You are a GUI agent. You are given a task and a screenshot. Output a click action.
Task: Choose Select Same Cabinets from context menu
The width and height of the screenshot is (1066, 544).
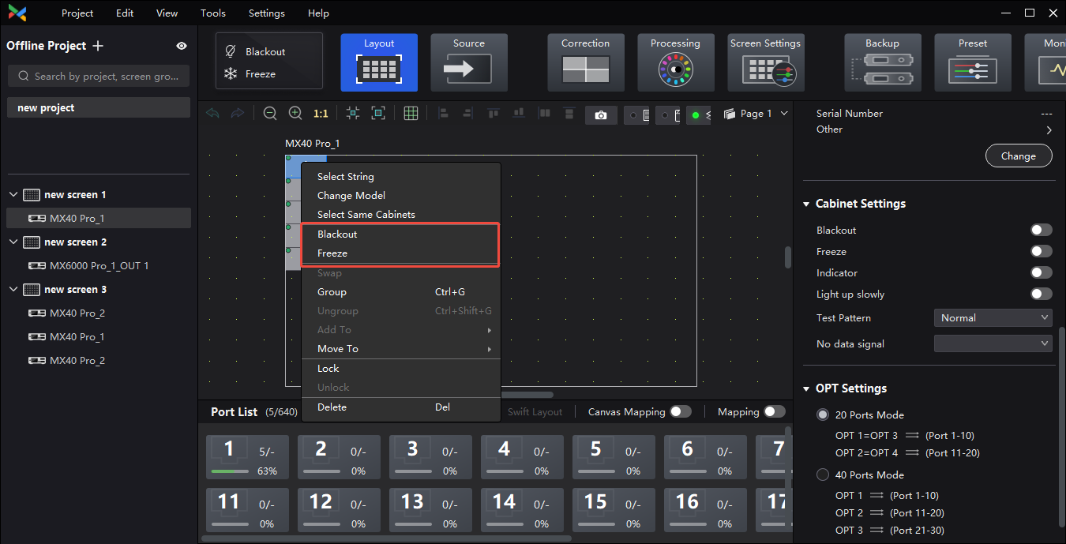pos(401,214)
